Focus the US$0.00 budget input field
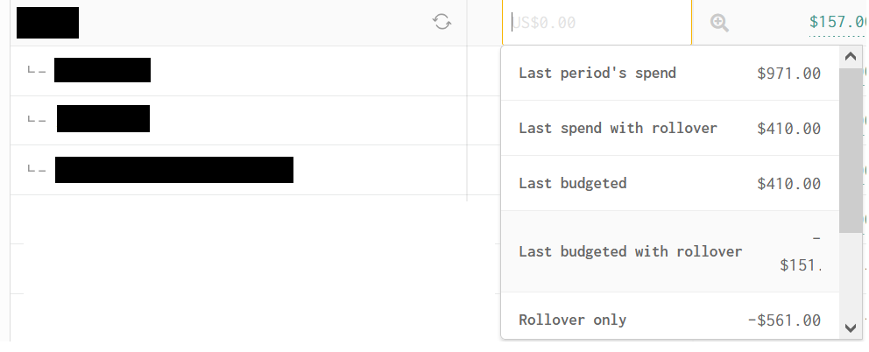Viewport: 869px width, 352px height. tap(597, 22)
